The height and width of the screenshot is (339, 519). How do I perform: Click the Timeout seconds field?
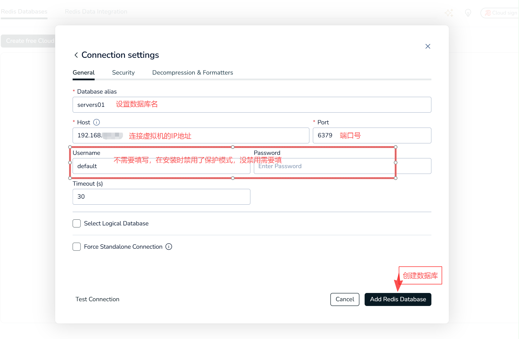pos(161,197)
